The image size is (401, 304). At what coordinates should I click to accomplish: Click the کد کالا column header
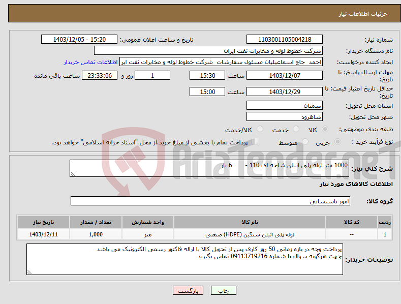point(352,222)
